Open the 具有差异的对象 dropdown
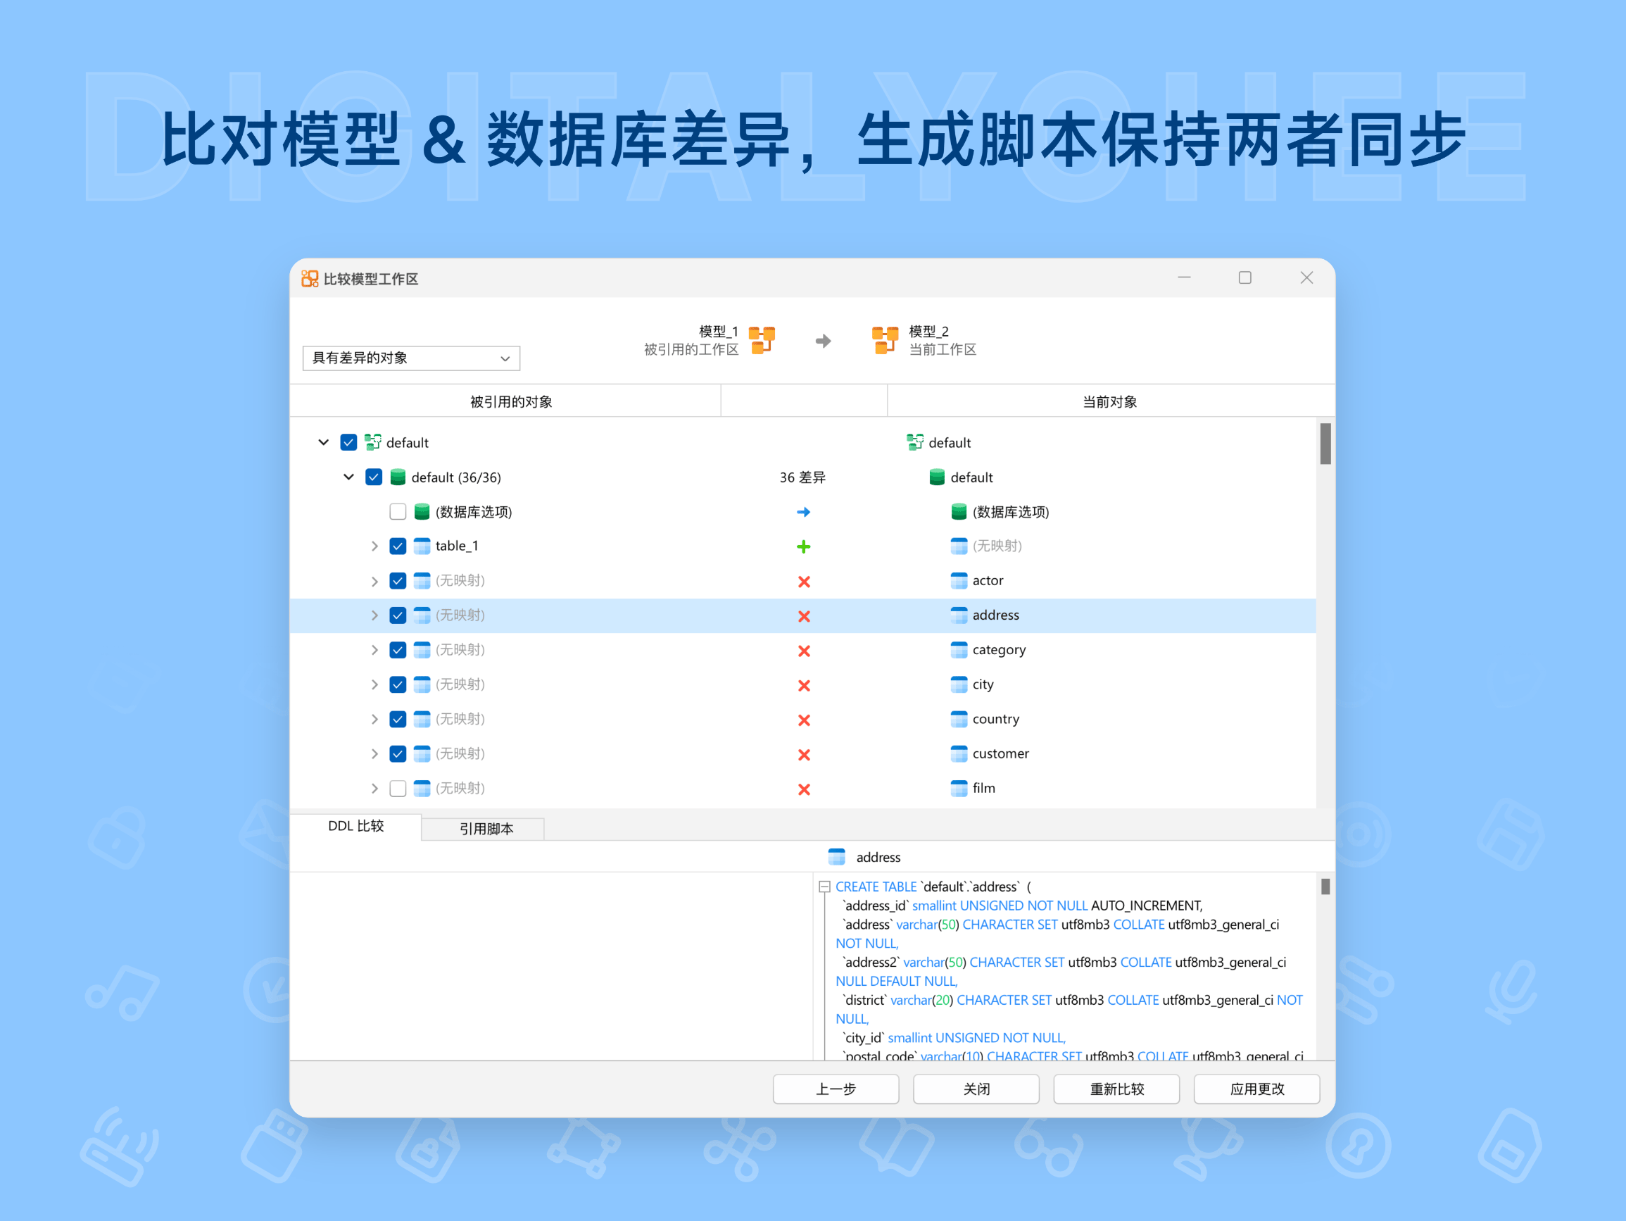This screenshot has width=1626, height=1221. [x=410, y=358]
